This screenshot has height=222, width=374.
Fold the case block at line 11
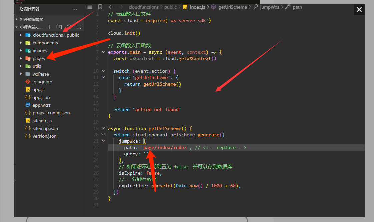[103, 77]
